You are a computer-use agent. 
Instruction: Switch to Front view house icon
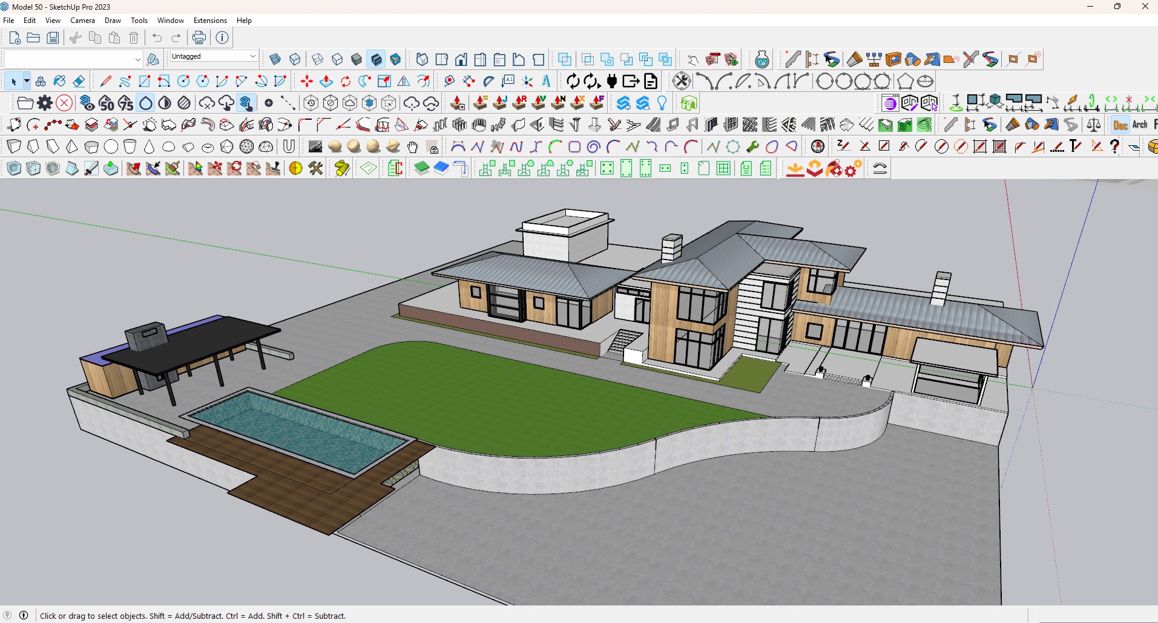point(461,59)
